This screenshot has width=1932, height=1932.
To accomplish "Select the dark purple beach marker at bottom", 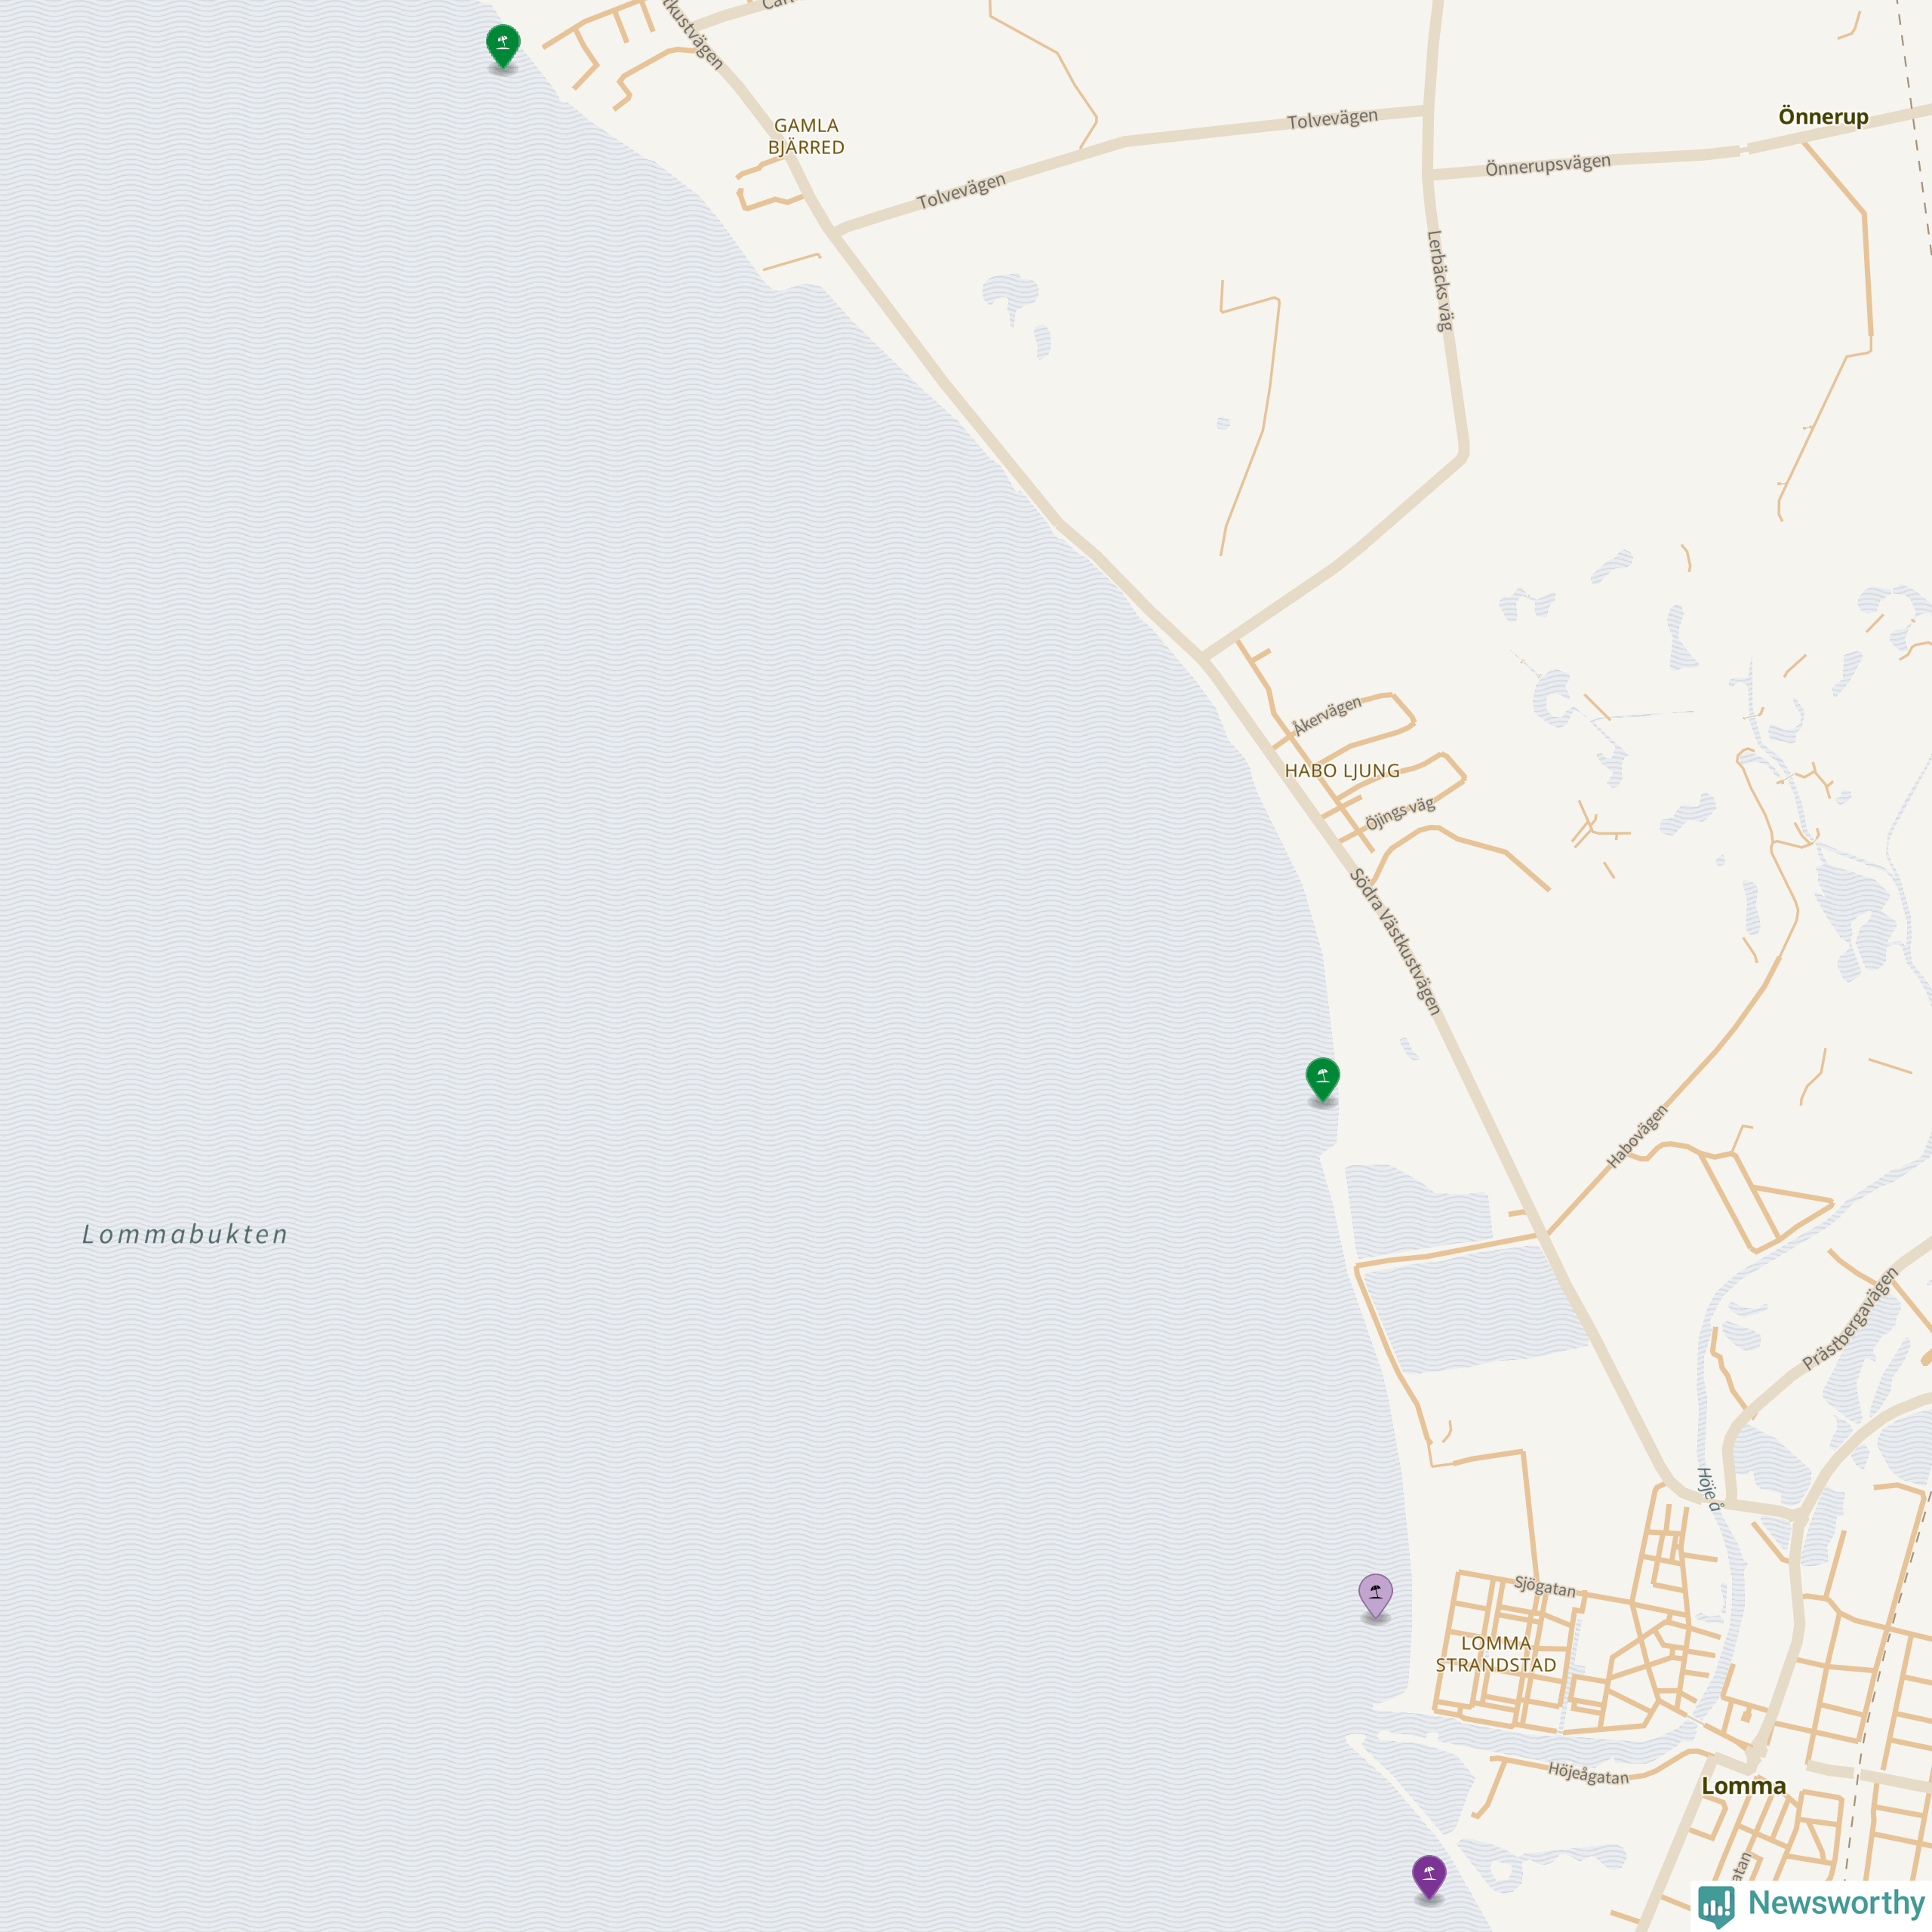I will click(x=1429, y=1877).
